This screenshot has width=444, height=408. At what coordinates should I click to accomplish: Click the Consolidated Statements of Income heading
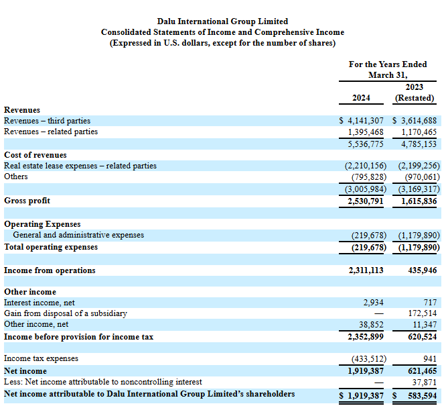tap(222, 32)
